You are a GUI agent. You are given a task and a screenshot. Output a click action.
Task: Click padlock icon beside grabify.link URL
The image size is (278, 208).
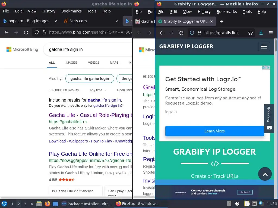[200, 33]
